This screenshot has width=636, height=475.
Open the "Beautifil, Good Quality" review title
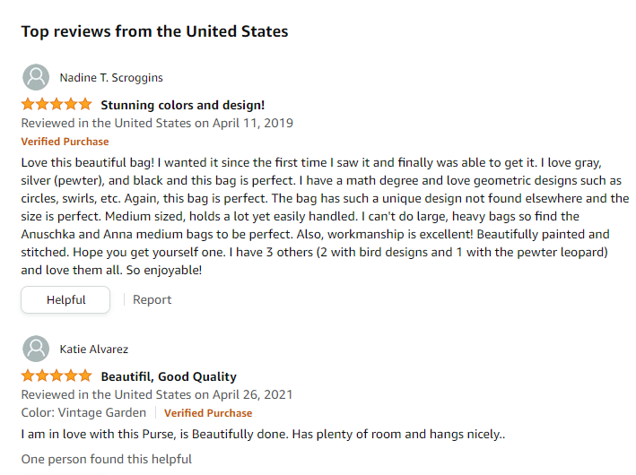tap(169, 376)
